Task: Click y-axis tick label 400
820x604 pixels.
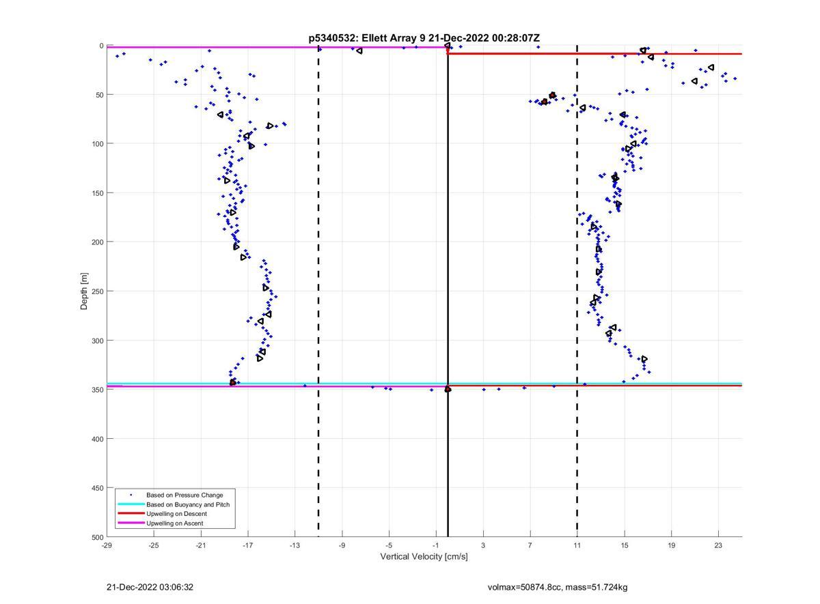Action: click(97, 439)
